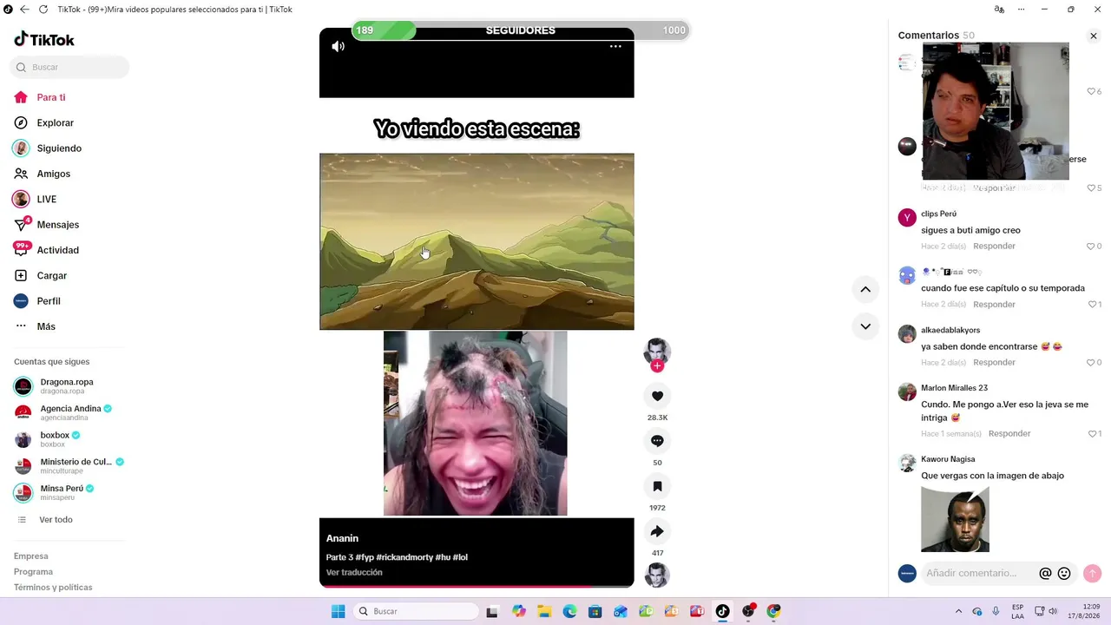Reply to alkaedablakyors comment
The image size is (1111, 625).
click(x=994, y=362)
